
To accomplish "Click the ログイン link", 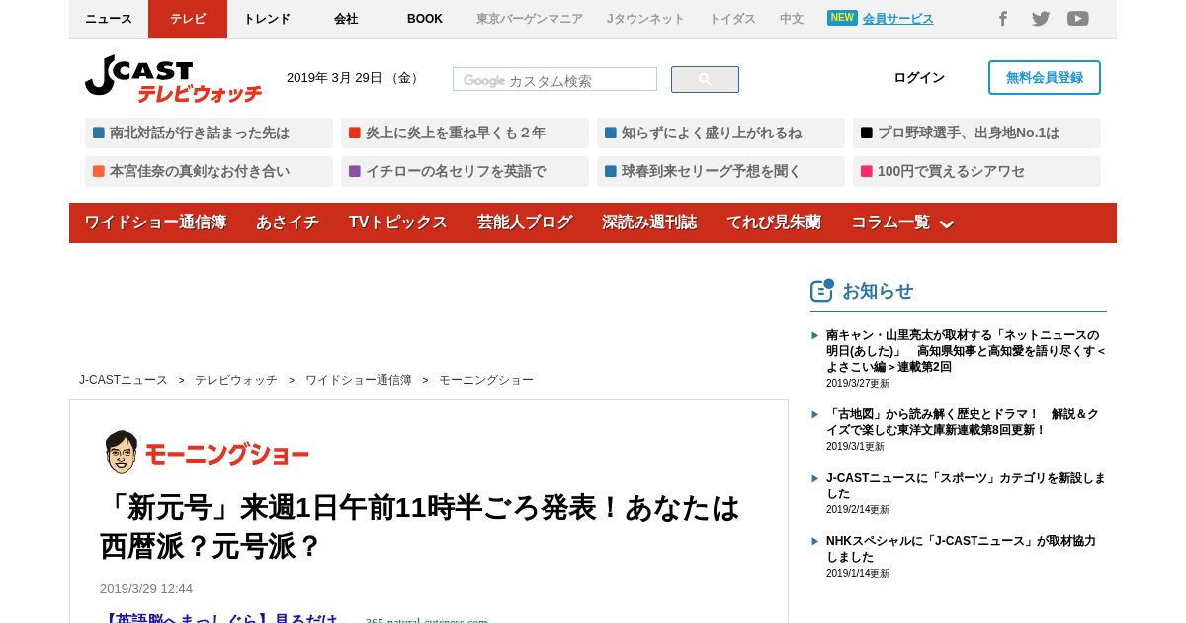I will [919, 78].
